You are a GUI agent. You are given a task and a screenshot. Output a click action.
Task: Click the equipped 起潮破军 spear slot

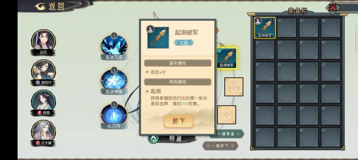(x=226, y=58)
